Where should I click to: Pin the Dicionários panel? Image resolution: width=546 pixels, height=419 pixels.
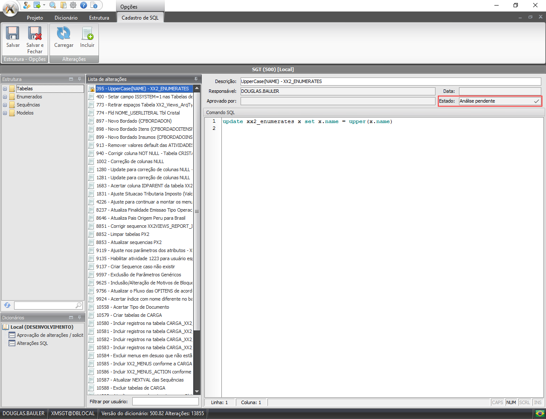pyautogui.click(x=79, y=318)
